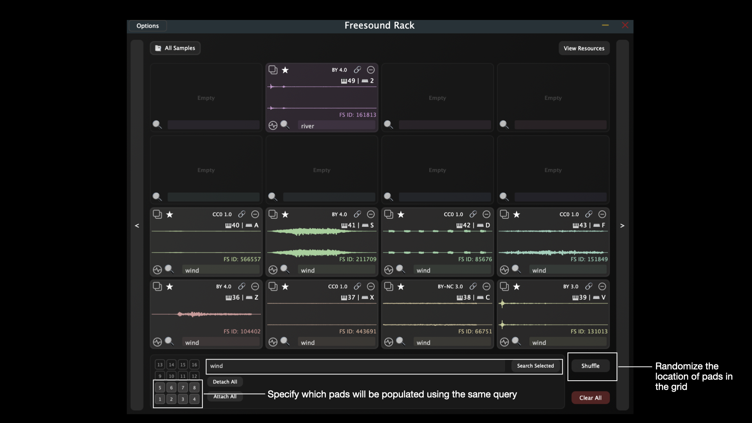Screen dimensions: 752x423
Task: Toggle pad 2 in the pad selector
Action: tap(171, 399)
